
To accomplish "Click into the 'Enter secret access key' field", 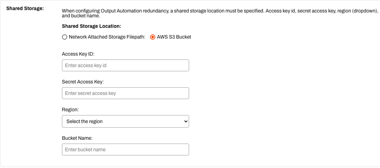I will pyautogui.click(x=126, y=93).
